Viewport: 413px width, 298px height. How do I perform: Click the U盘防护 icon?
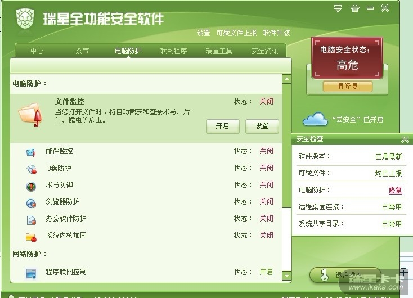pyautogui.click(x=31, y=169)
